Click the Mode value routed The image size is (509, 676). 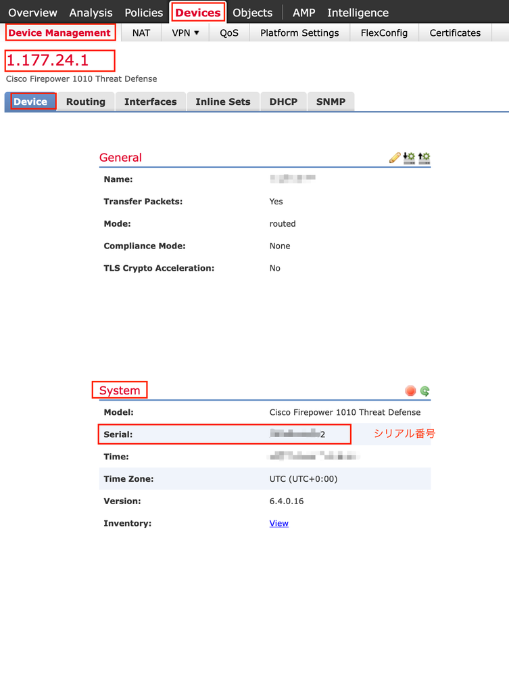tap(283, 224)
